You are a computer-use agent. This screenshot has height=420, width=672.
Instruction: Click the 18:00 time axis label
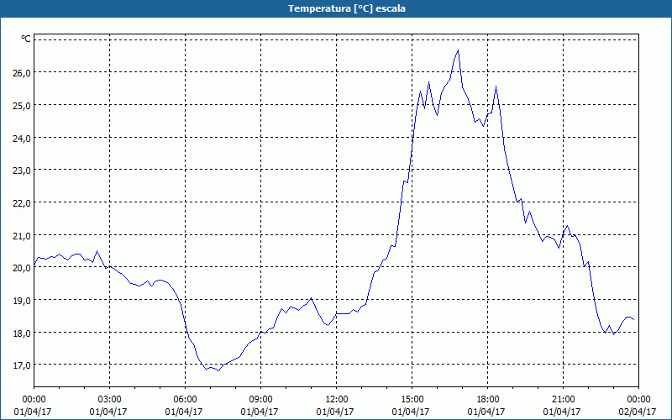[x=488, y=400]
